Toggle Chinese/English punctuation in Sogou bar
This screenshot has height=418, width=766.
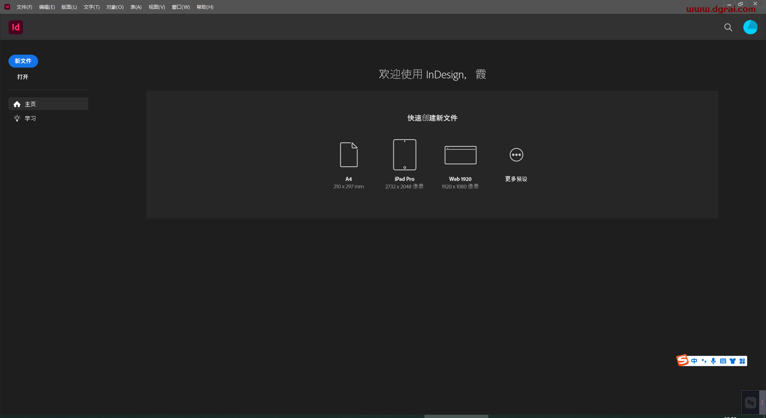click(x=704, y=361)
